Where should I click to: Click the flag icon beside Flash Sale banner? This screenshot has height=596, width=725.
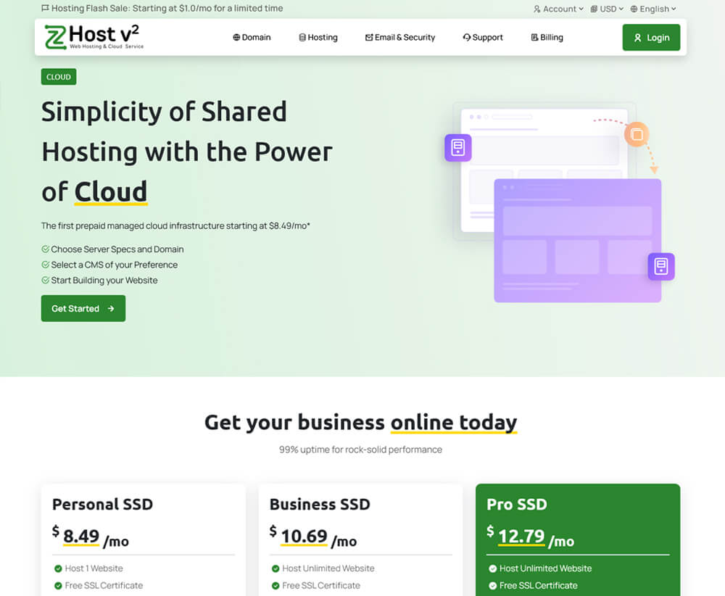coord(45,8)
